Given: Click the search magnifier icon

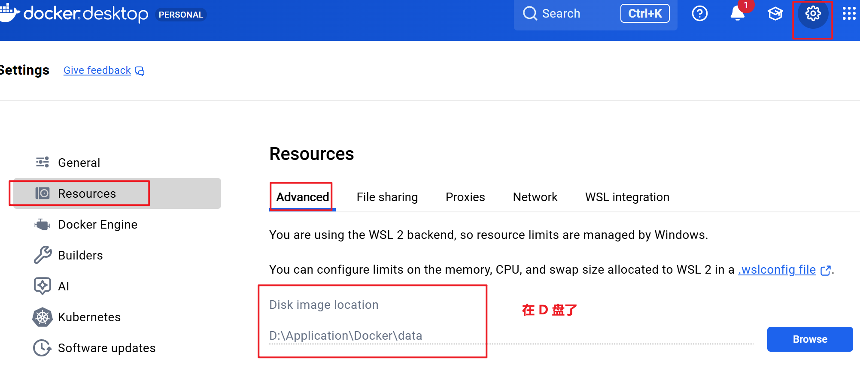Looking at the screenshot, I should (530, 14).
